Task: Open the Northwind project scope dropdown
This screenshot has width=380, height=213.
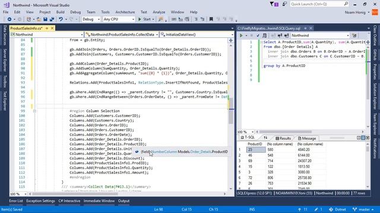Action: coord(47,34)
